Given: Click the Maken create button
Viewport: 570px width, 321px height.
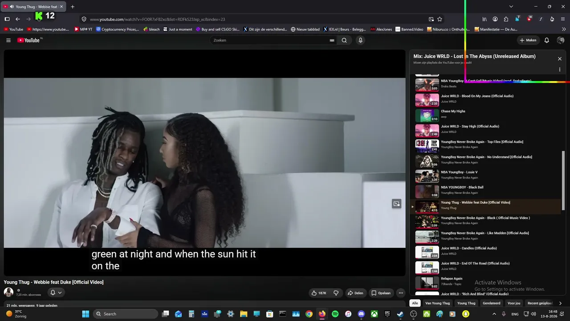Looking at the screenshot, I should pyautogui.click(x=528, y=40).
